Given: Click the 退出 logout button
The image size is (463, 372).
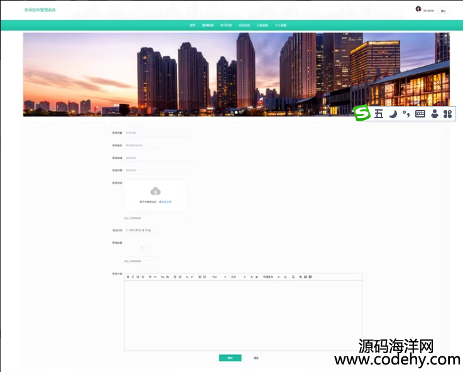Looking at the screenshot, I should click(x=443, y=11).
